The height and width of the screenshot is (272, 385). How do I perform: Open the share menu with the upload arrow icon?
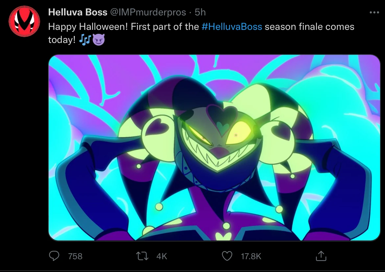tap(322, 256)
